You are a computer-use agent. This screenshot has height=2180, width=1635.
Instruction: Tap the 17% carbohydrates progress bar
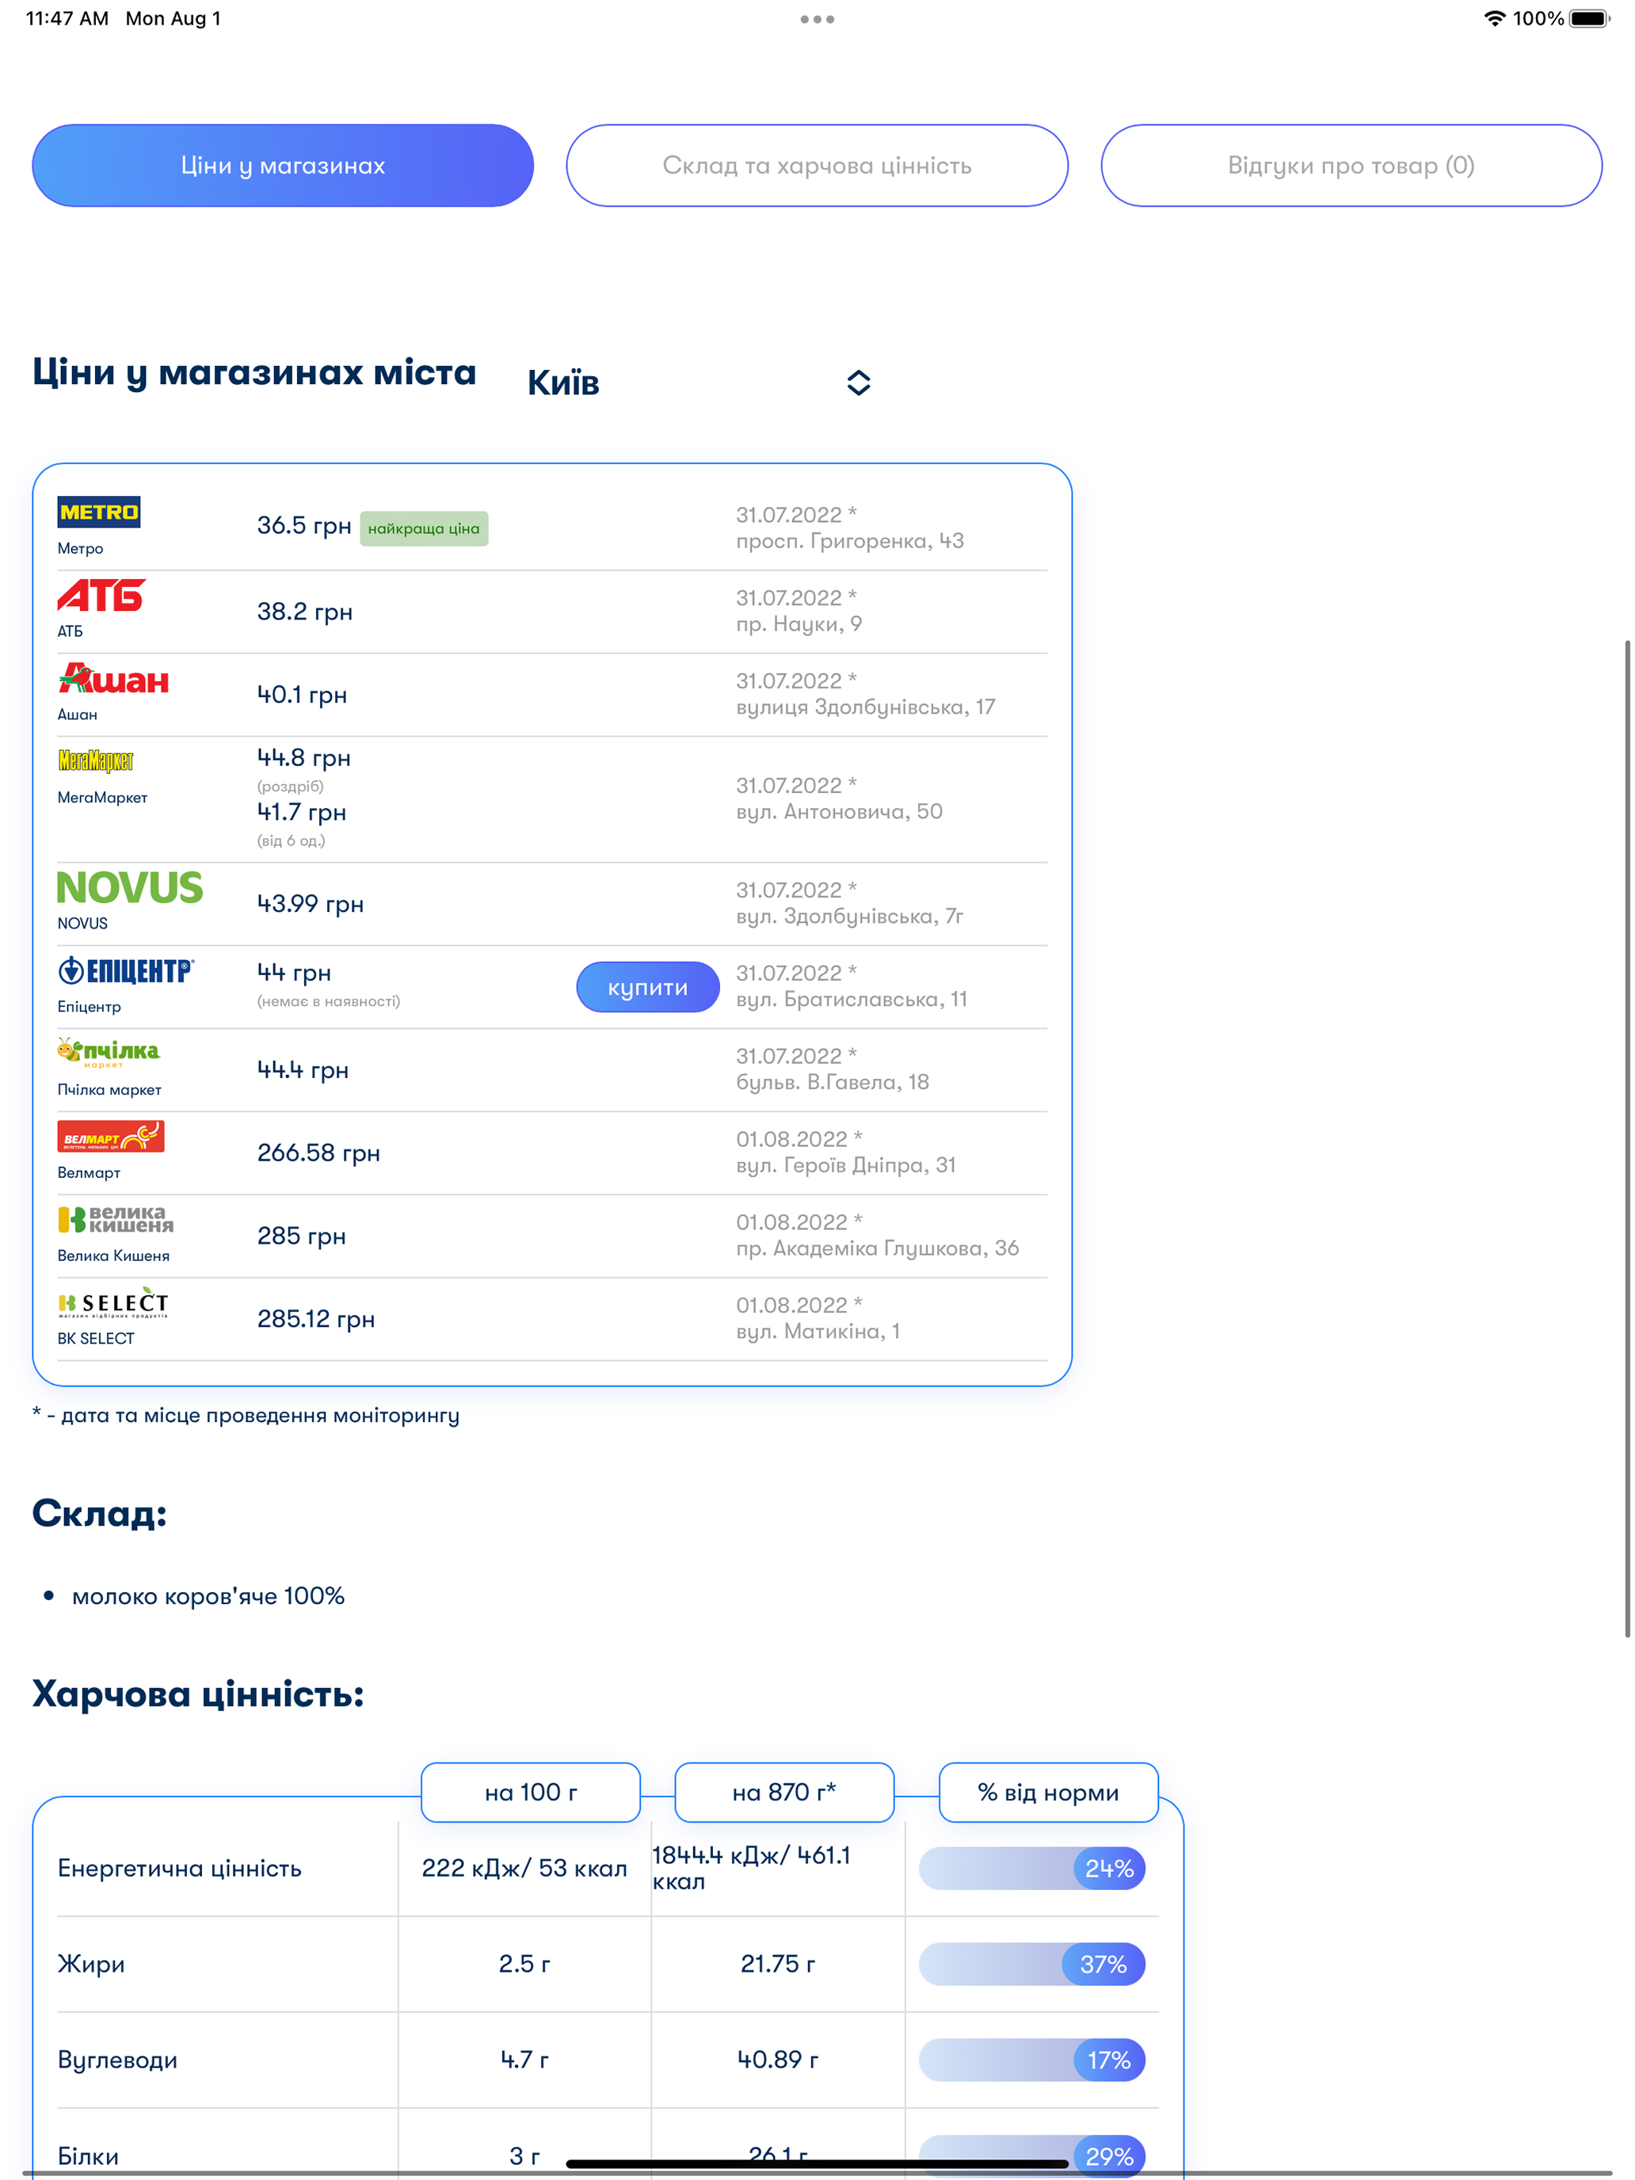click(x=1032, y=2060)
